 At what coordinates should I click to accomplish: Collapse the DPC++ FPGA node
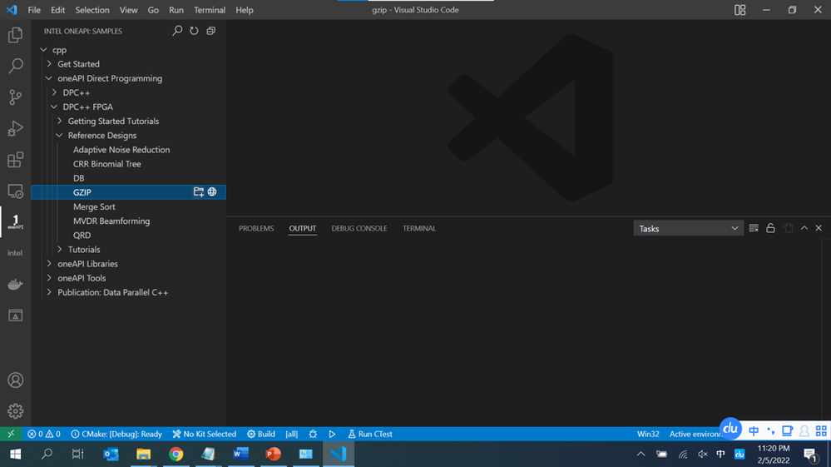55,107
